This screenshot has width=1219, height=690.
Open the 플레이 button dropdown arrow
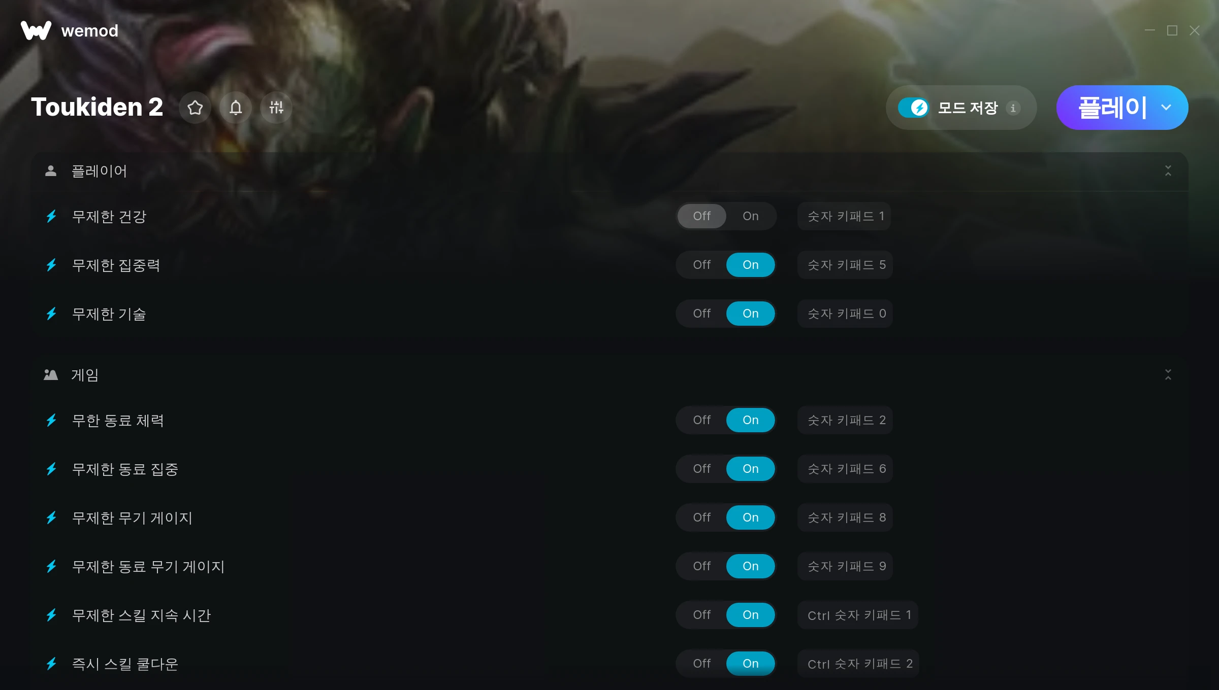click(x=1166, y=108)
